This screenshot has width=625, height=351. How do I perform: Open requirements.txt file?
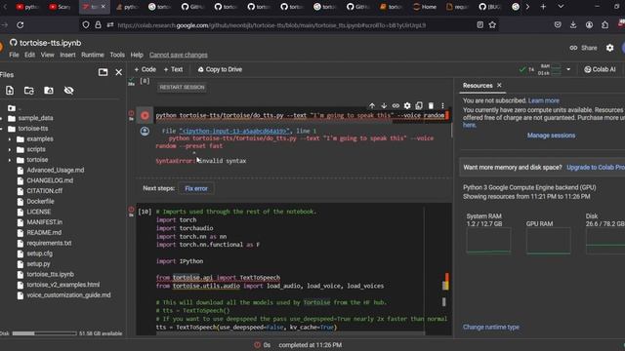coord(49,243)
